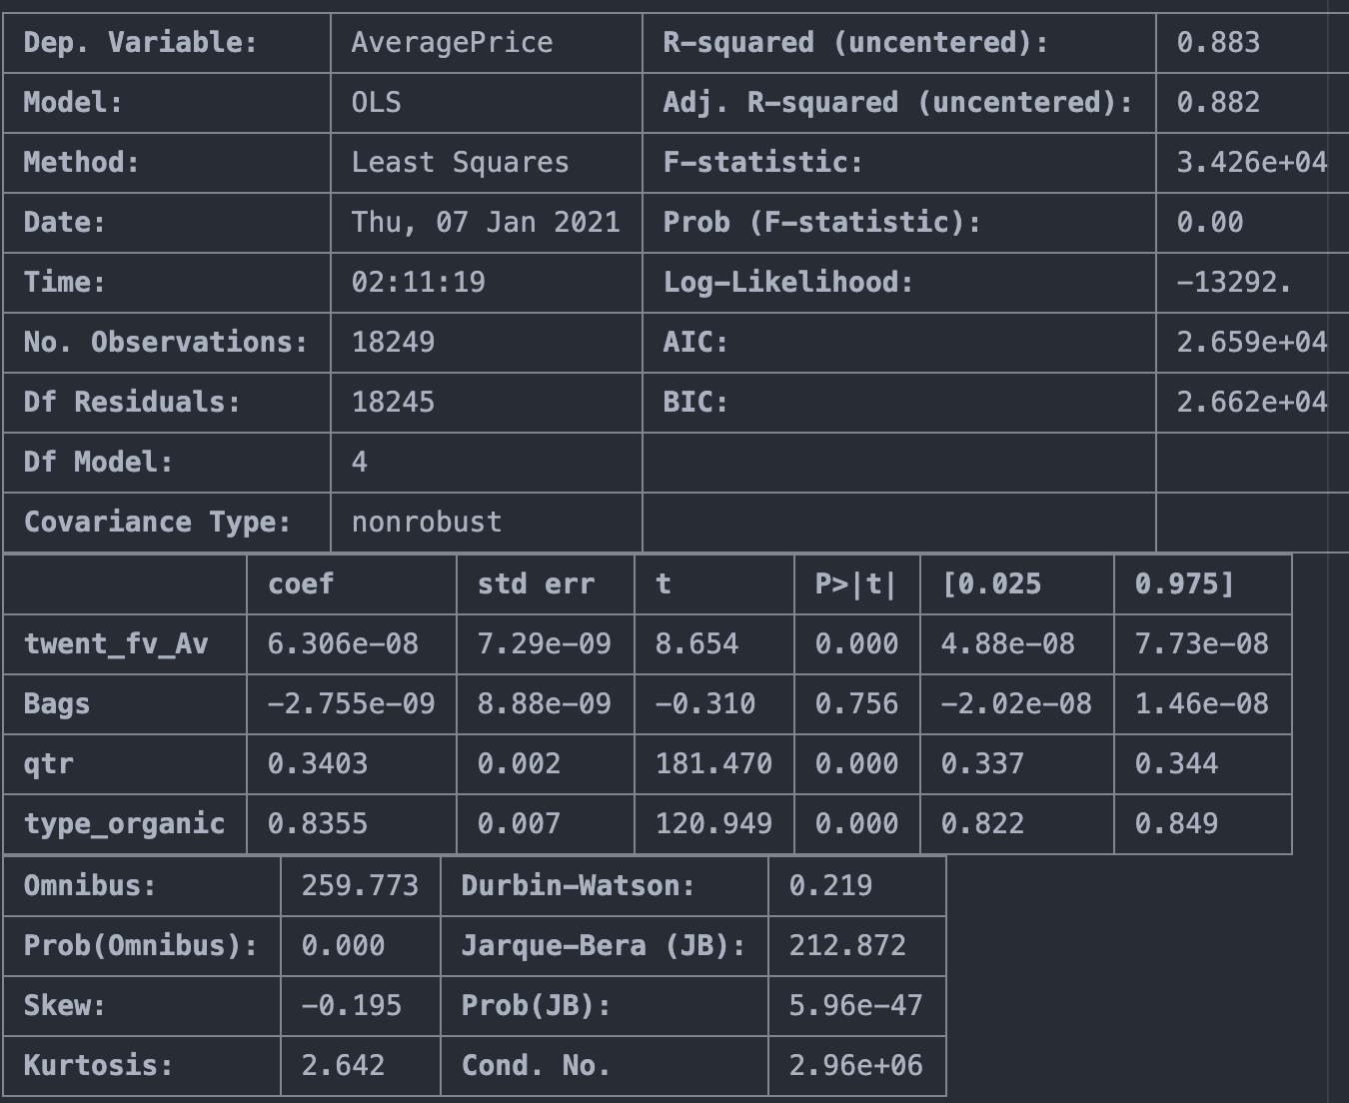This screenshot has height=1103, width=1349.
Task: Click the F-statistic value 3.426e+04
Action: click(x=1251, y=163)
